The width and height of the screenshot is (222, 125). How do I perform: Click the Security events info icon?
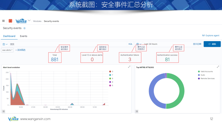tap(24, 28)
